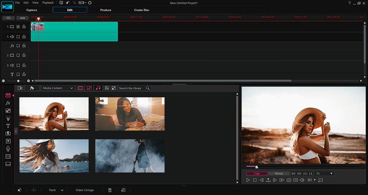Lock video track 1
This screenshot has width=368, height=195.
pos(24,27)
